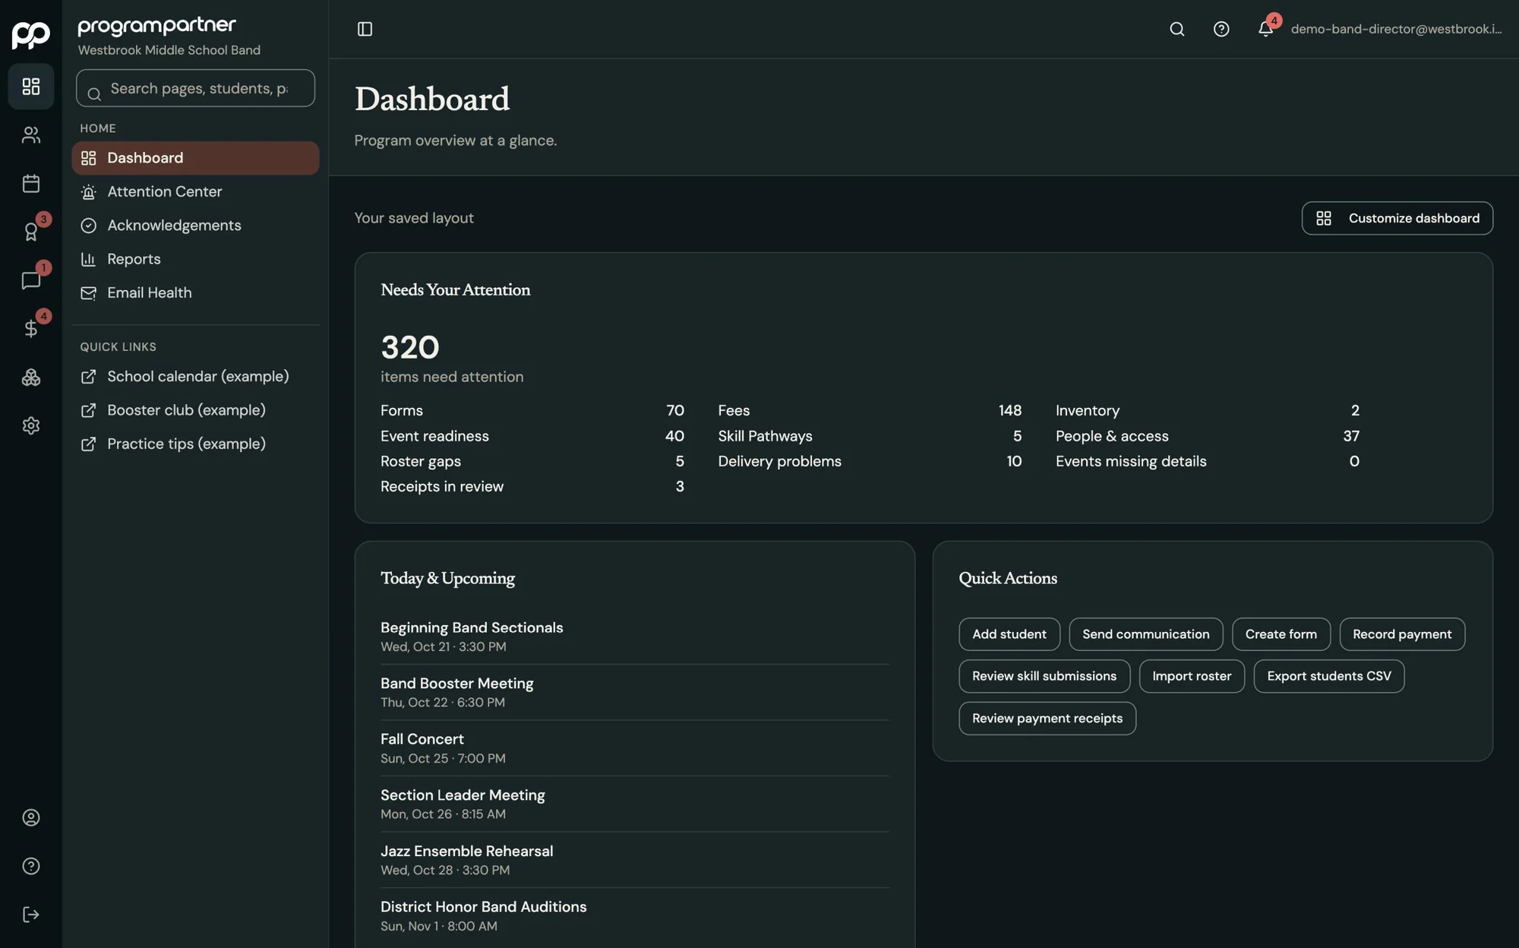Image resolution: width=1519 pixels, height=948 pixels.
Task: Open Reports in sidebar
Action: [x=195, y=259]
